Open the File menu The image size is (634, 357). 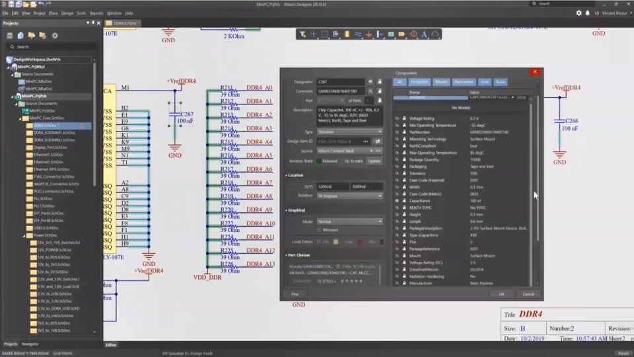point(5,13)
